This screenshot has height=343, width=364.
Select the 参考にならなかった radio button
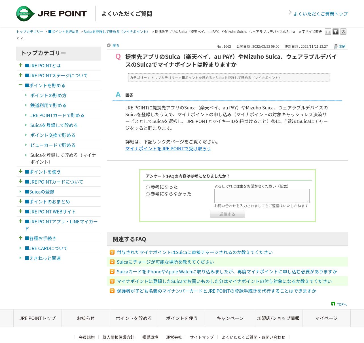click(148, 194)
